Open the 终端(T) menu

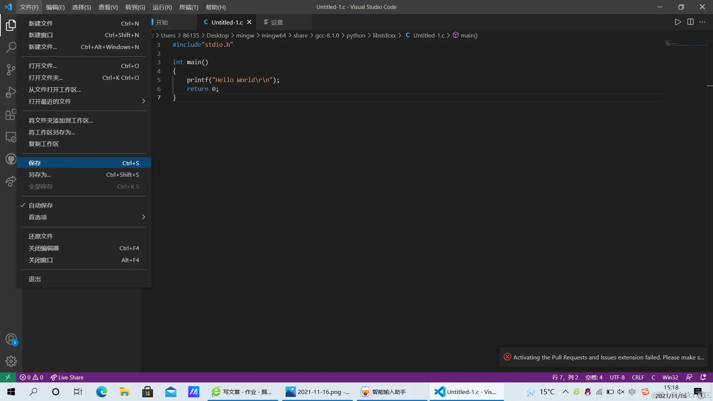tap(189, 7)
